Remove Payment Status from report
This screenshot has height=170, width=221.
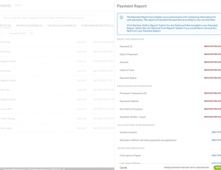tap(212, 78)
